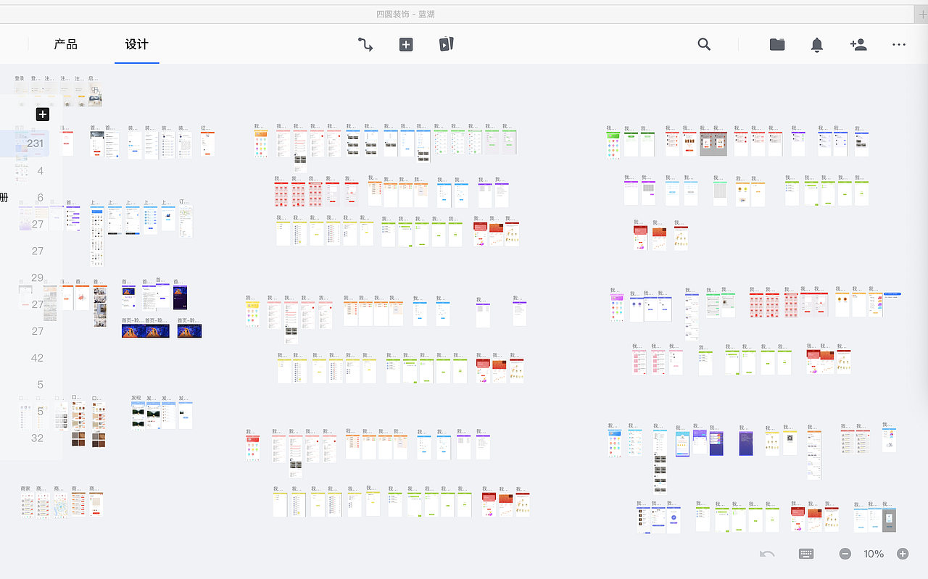928x579 pixels.
Task: Select the sidebar group with 32
Action: point(37,438)
